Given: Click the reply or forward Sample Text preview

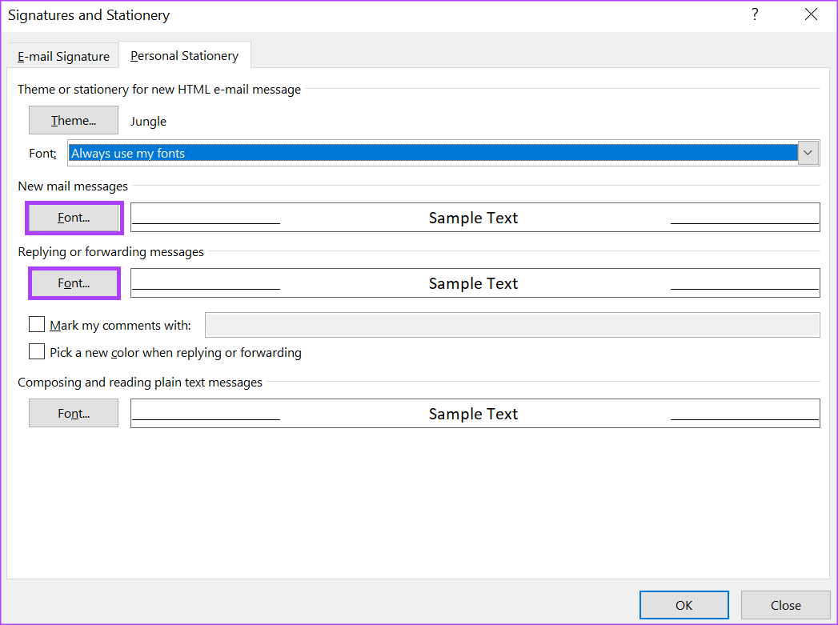Looking at the screenshot, I should 475,283.
